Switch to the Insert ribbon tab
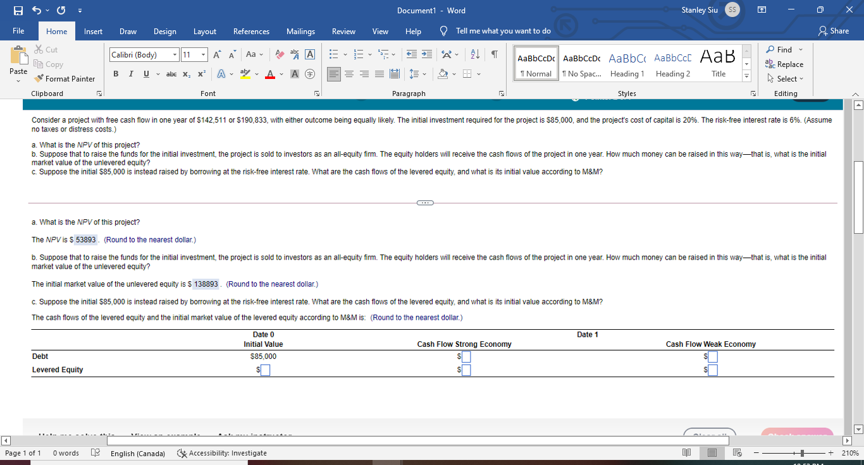This screenshot has width=864, height=465. pyautogui.click(x=92, y=31)
